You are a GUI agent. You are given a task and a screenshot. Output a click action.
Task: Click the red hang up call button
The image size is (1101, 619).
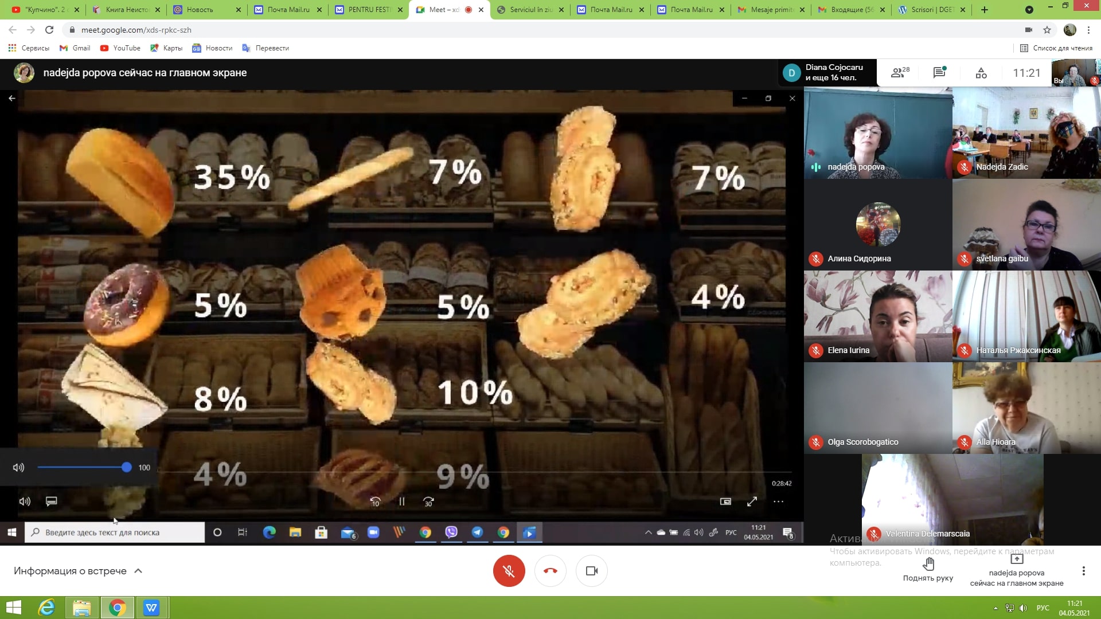[x=550, y=571]
